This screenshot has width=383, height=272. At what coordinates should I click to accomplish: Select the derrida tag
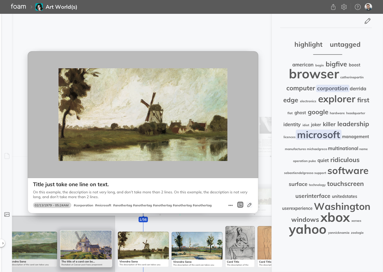coord(358,89)
